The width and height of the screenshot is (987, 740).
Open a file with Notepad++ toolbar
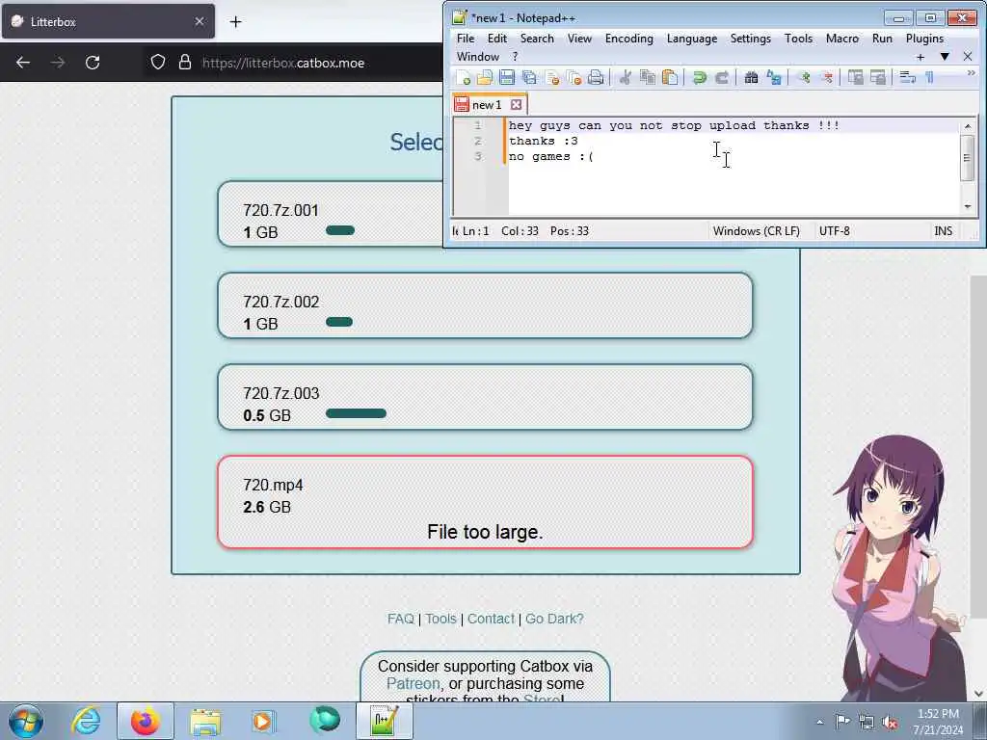485,77
